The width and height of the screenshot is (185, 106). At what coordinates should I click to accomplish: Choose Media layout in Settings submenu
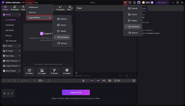pyautogui.click(x=62, y=31)
